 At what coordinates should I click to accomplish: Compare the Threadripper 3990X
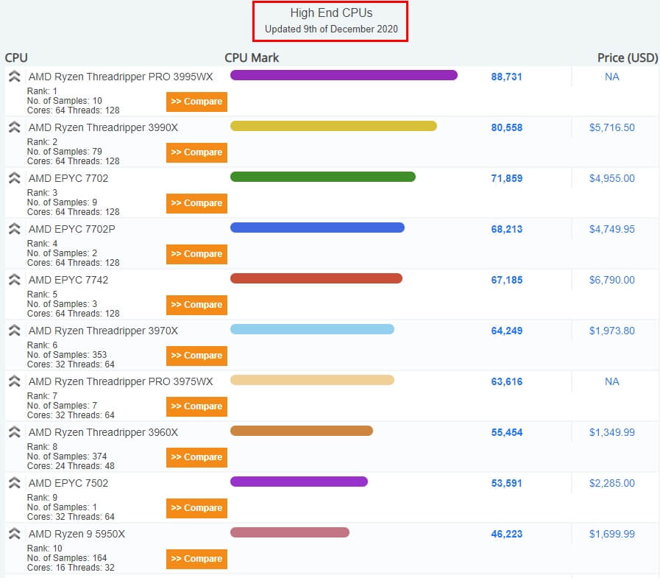click(x=196, y=152)
